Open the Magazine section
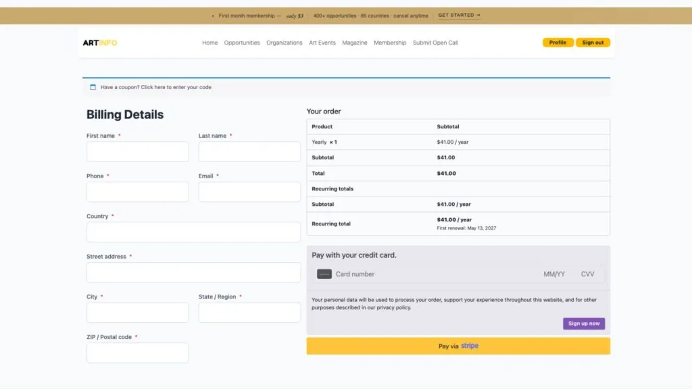 coord(354,43)
